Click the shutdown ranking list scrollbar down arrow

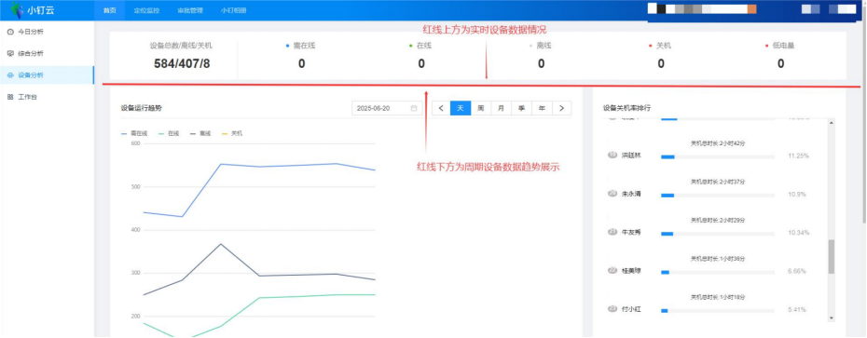coord(831,318)
